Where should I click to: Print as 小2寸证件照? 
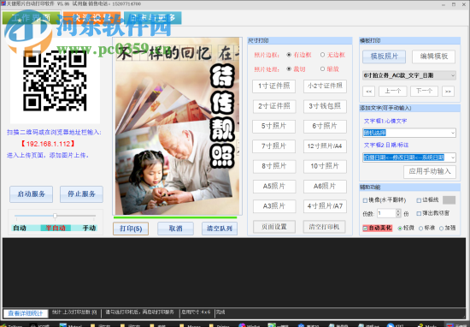coord(326,86)
